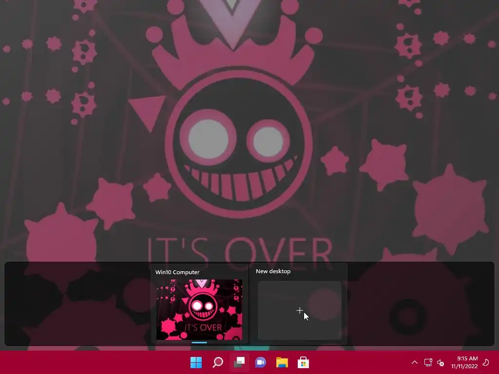
Task: Open the taskbar Search icon
Action: click(x=218, y=362)
